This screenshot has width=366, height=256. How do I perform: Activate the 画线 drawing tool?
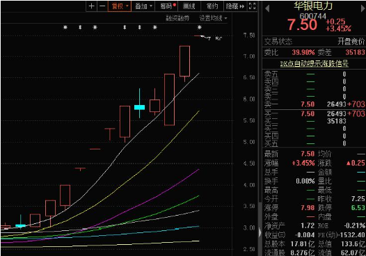point(189,6)
